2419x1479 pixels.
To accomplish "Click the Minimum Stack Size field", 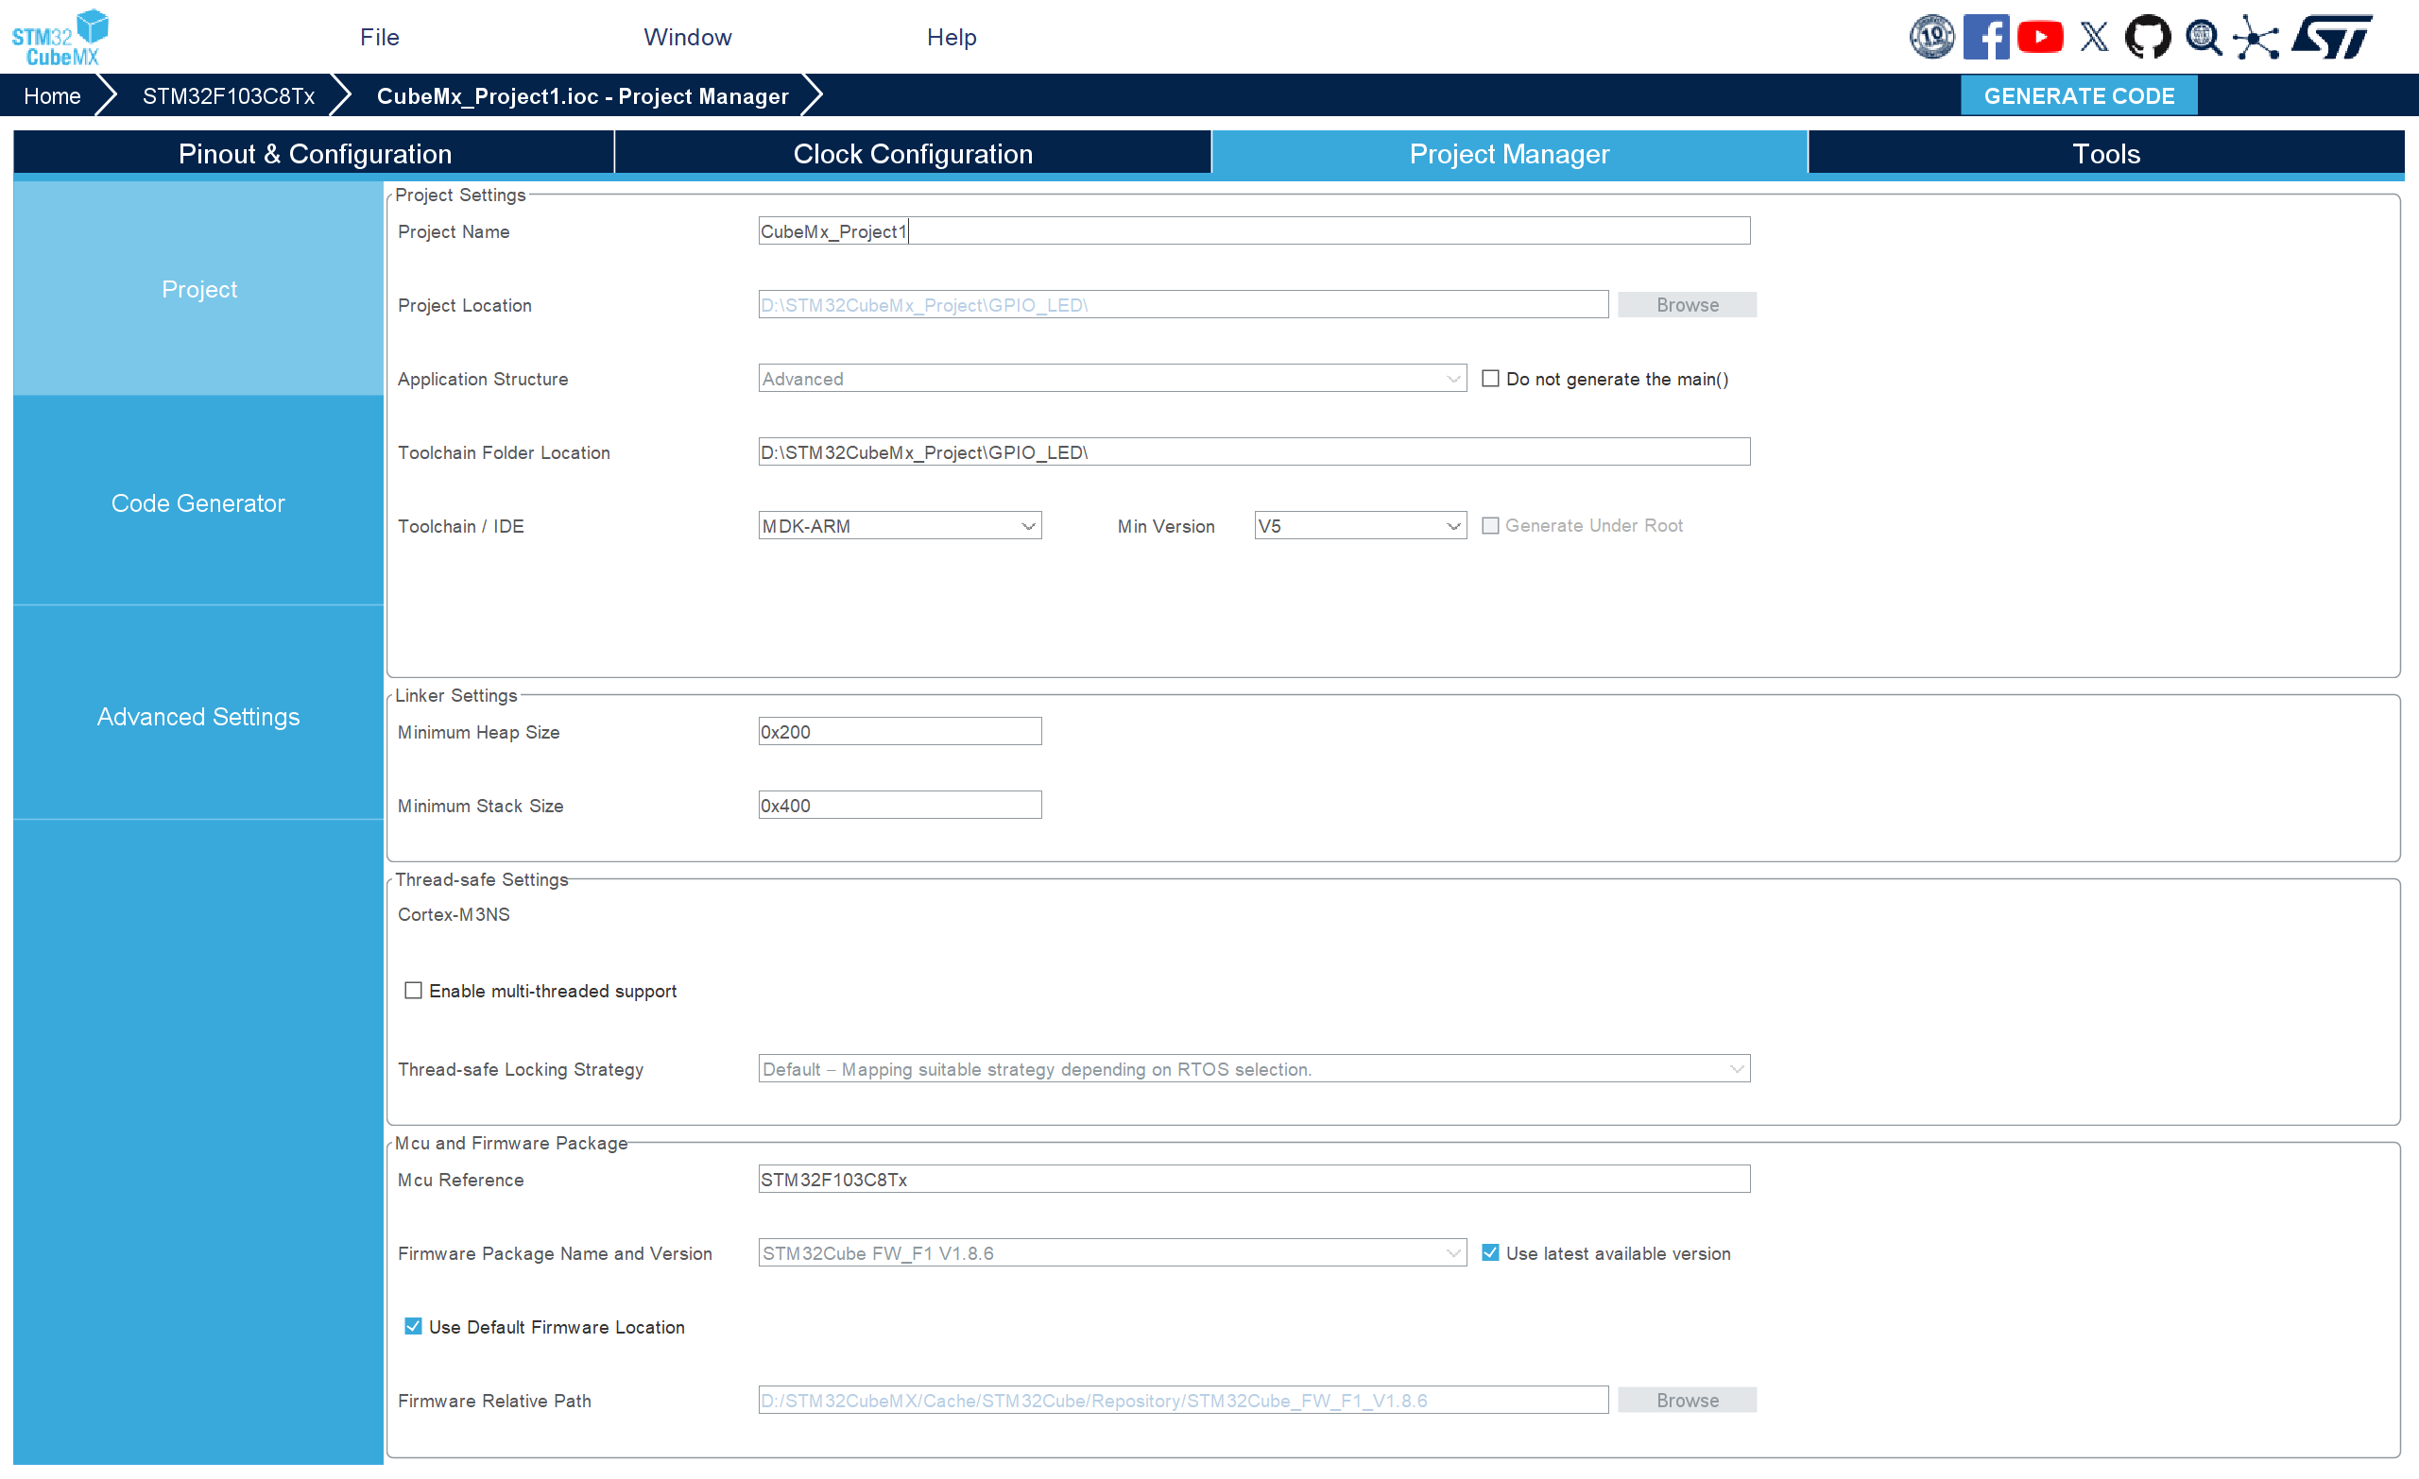I will [900, 806].
